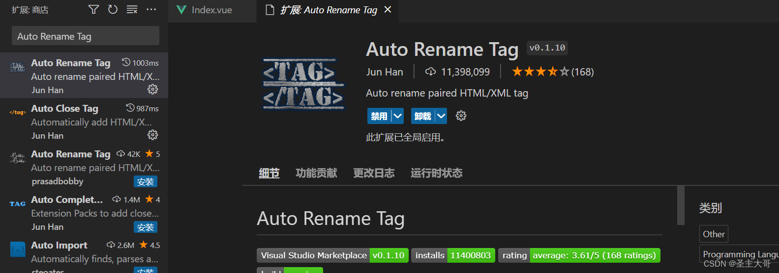The width and height of the screenshot is (779, 273).
Task: Click the Other category tag
Action: click(714, 234)
